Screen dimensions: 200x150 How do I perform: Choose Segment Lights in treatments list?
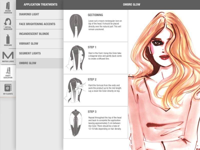click(39, 53)
